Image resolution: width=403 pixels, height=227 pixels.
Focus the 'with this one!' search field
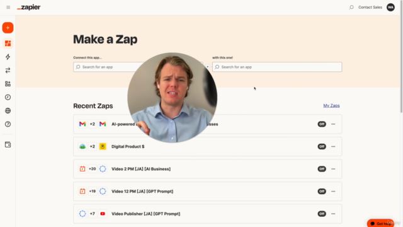pyautogui.click(x=277, y=67)
